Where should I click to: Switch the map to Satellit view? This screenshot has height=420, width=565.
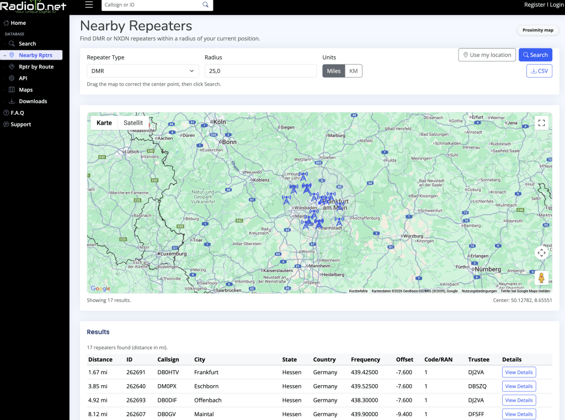(133, 123)
